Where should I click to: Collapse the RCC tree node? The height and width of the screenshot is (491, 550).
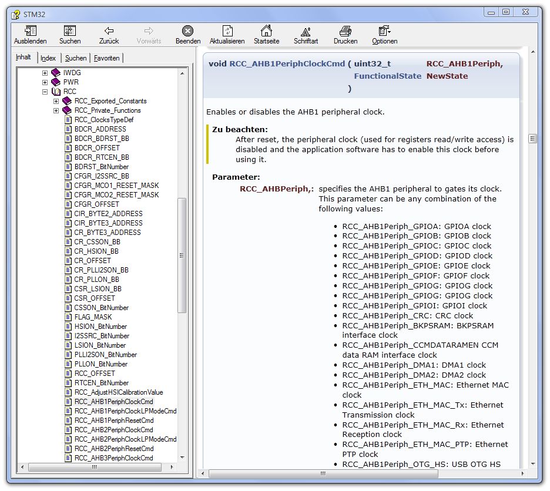[x=45, y=92]
